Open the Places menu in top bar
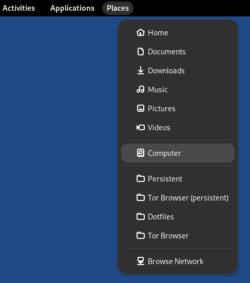250x283 pixels. tap(118, 8)
